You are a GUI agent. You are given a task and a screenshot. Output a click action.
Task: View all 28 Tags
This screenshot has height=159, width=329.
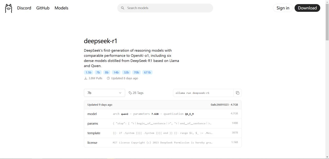pyautogui.click(x=136, y=93)
